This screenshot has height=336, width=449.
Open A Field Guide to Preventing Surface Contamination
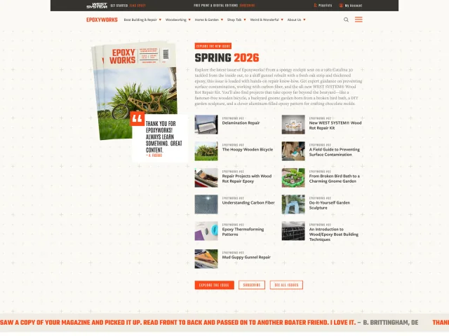tap(335, 152)
